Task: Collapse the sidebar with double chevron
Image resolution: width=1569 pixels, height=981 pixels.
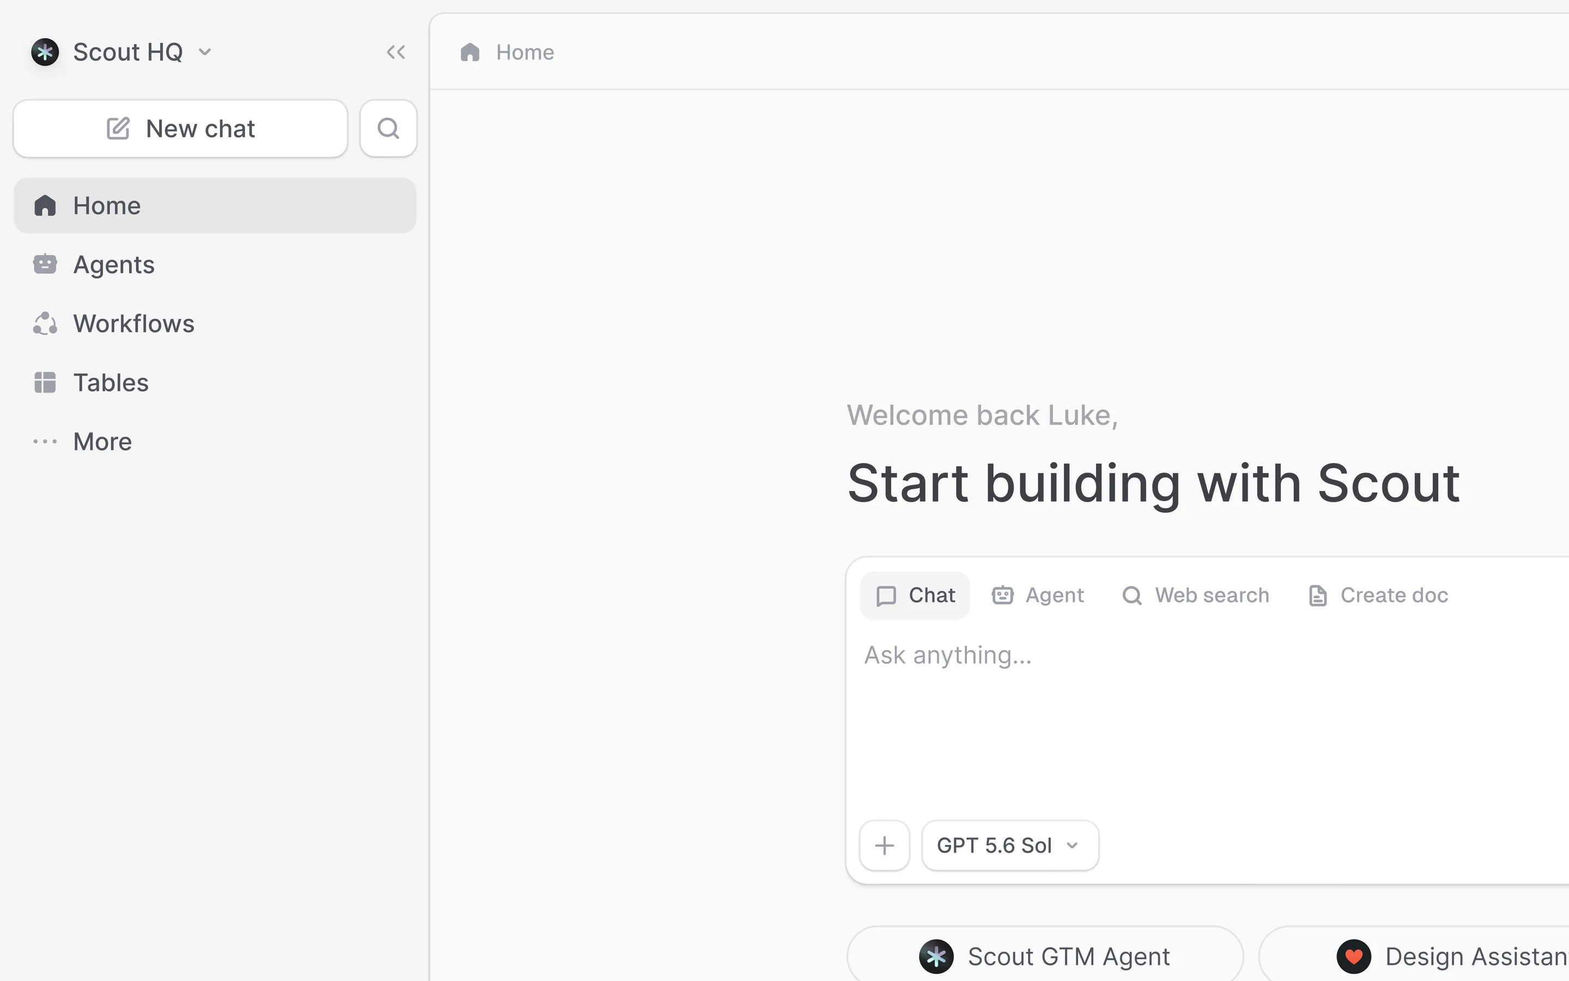Action: (396, 52)
